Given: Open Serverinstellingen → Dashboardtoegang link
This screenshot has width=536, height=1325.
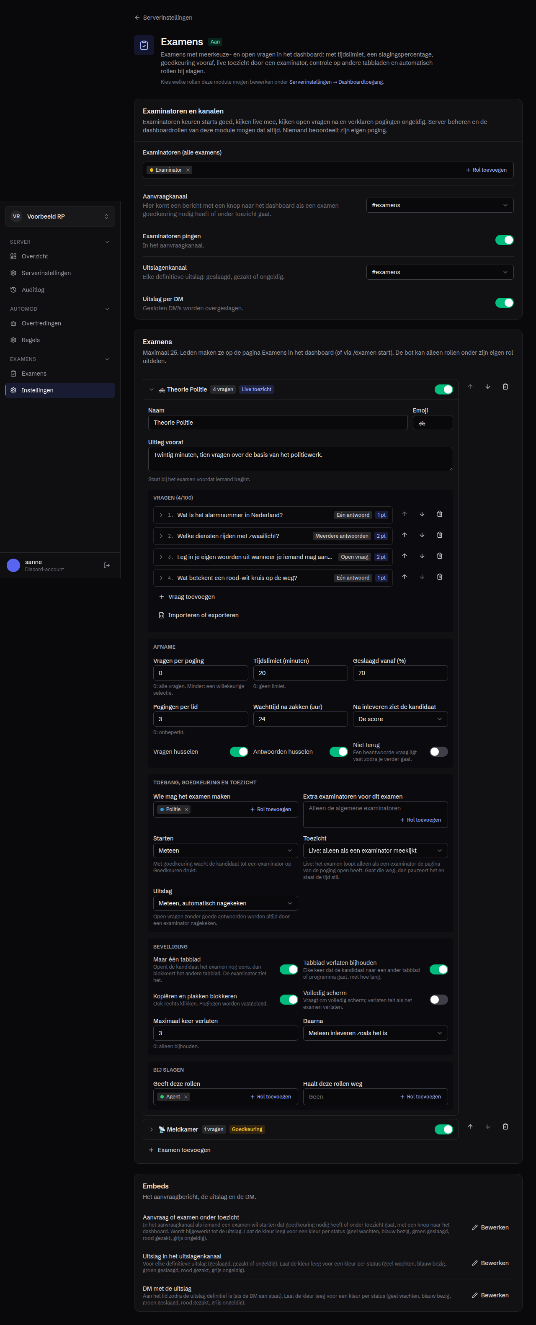Looking at the screenshot, I should click(x=336, y=82).
